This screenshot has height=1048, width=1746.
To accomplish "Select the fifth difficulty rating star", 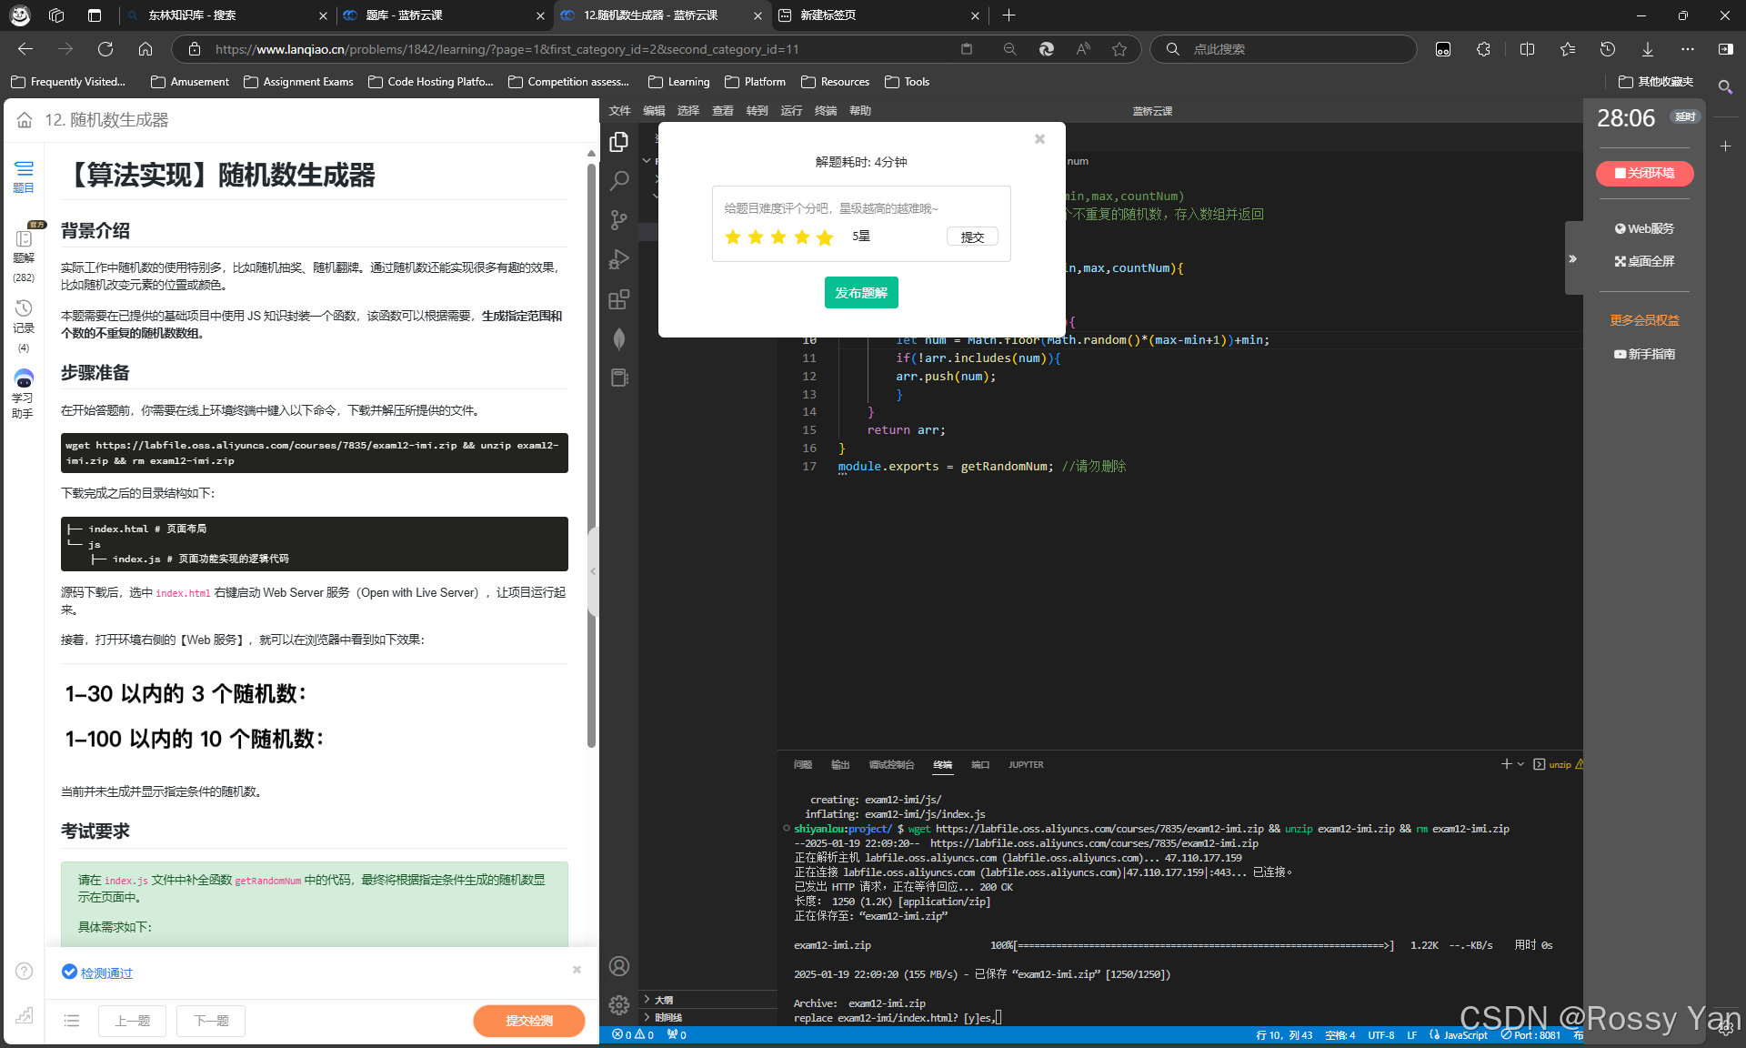I will (825, 237).
